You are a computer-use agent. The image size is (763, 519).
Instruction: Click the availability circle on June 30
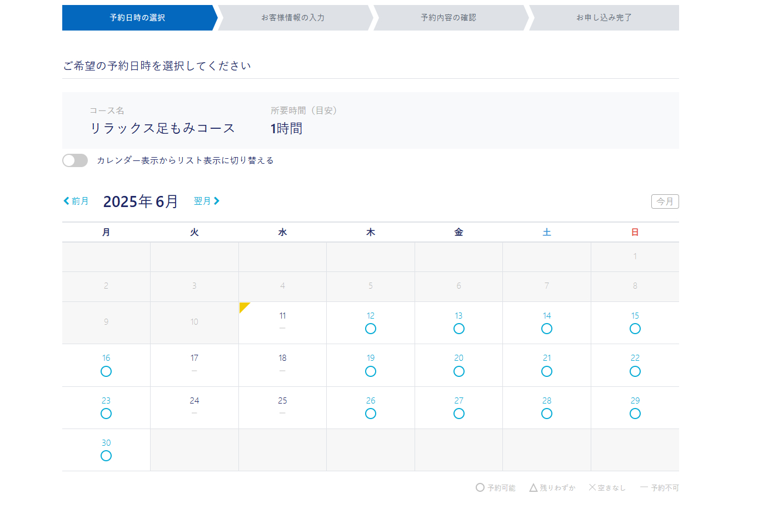pos(106,456)
